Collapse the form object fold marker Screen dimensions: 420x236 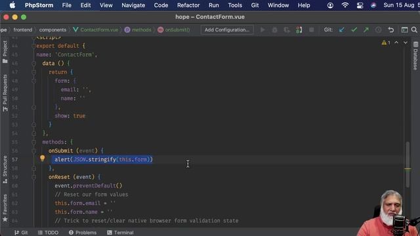tap(33, 81)
